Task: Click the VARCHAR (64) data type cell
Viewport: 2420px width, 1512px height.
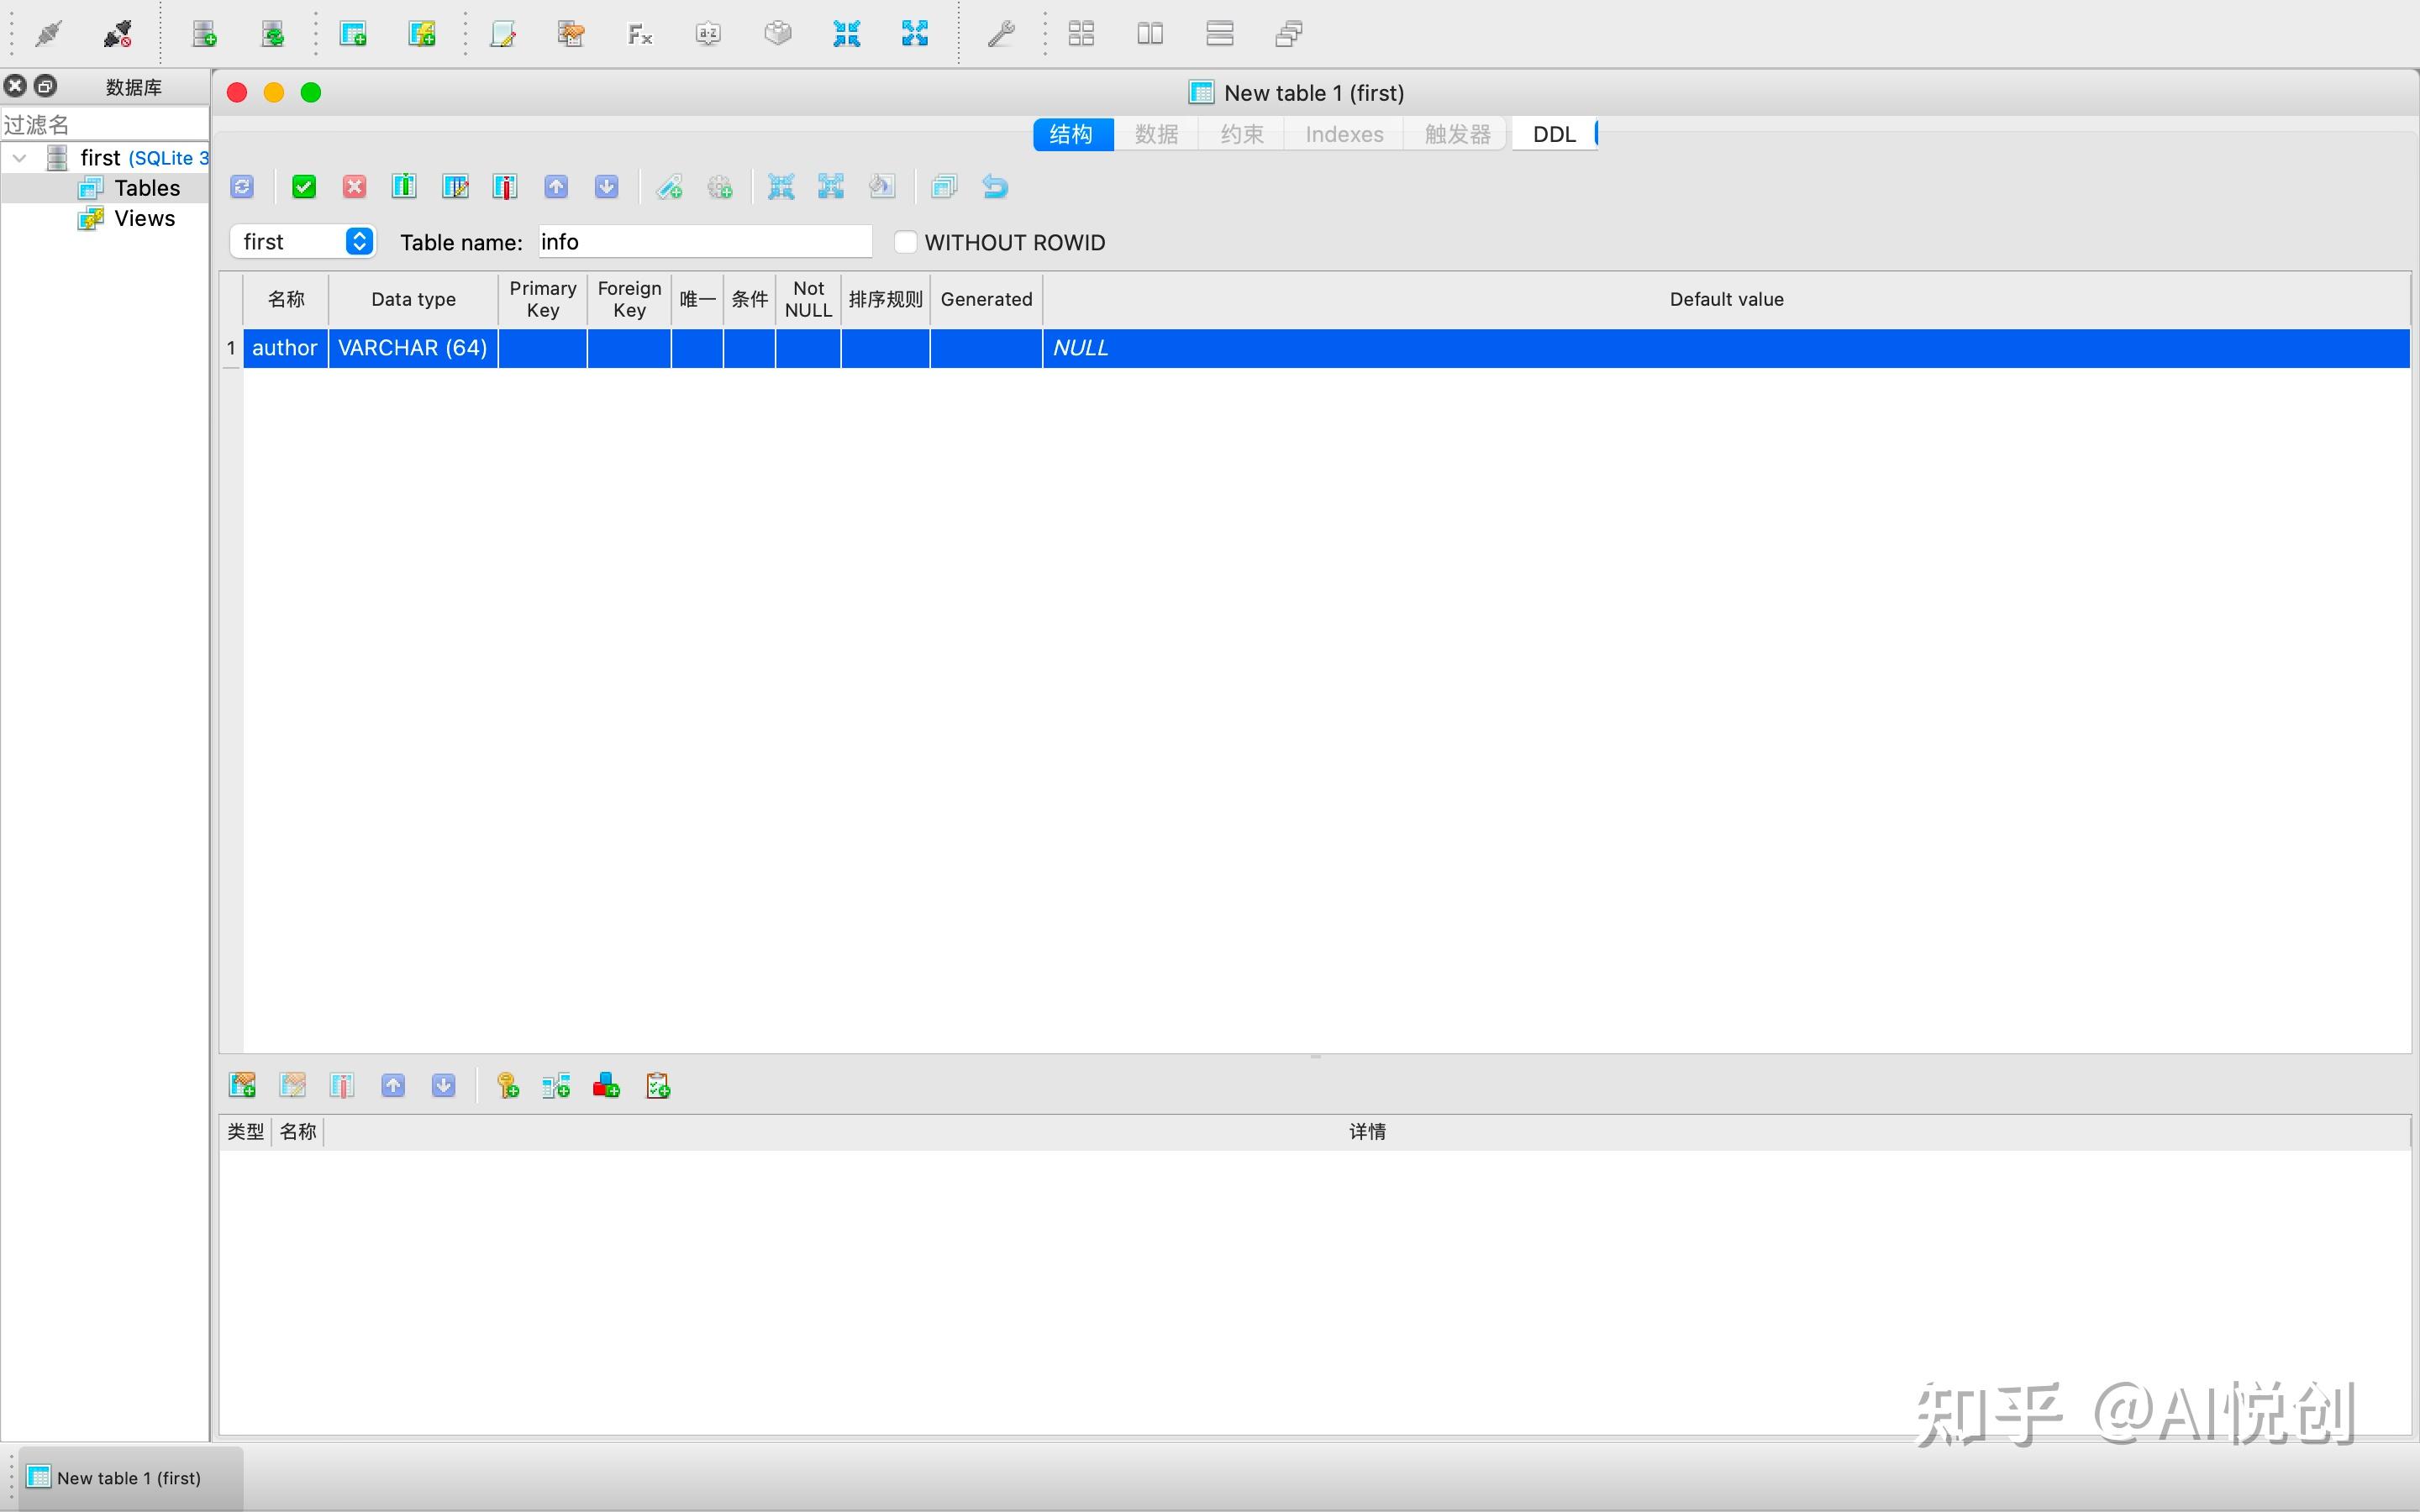Action: pyautogui.click(x=412, y=348)
